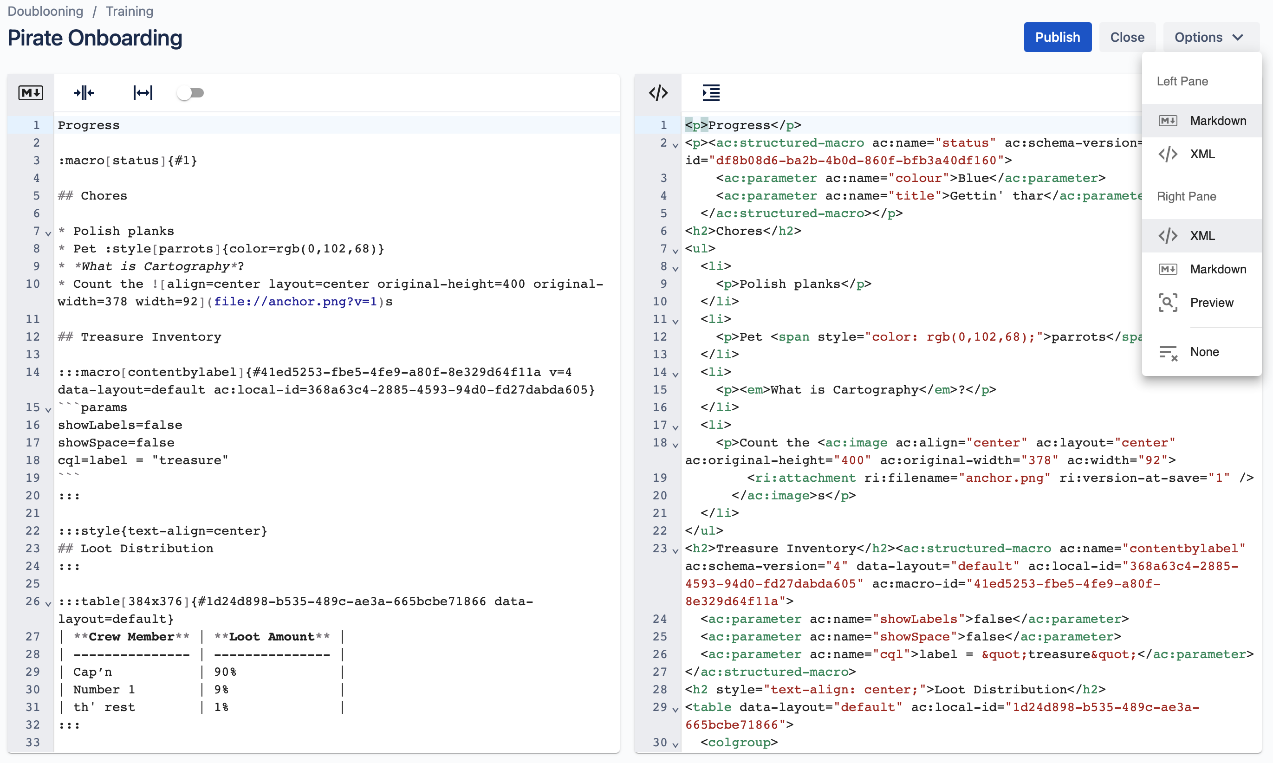Click the split/expand width icon
The width and height of the screenshot is (1273, 763).
click(143, 93)
